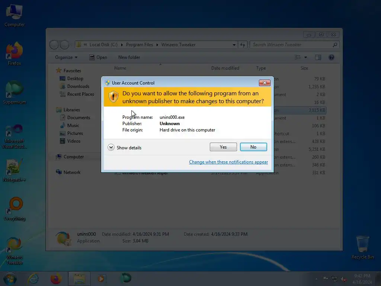Click the UAC shield warning icon

113,97
